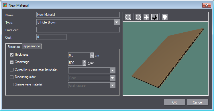Increase thickness with the up arrow

pos(92,54)
